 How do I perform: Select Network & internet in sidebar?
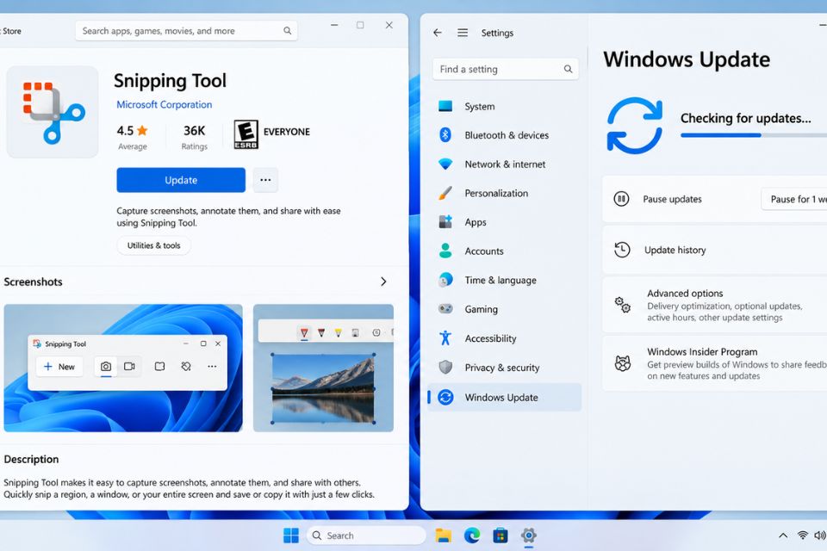tap(504, 164)
